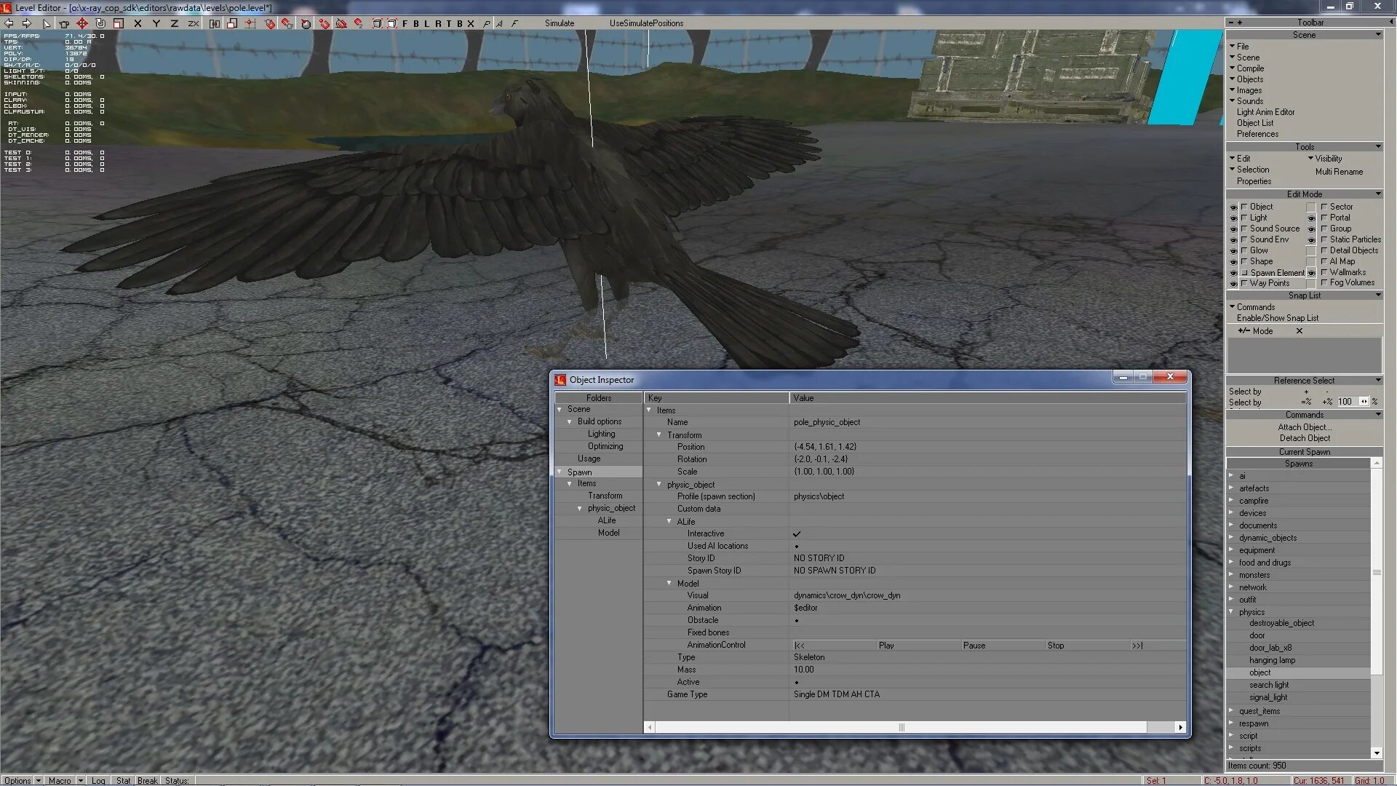
Task: Select the Scale tool on the toolbar
Action: [x=118, y=23]
